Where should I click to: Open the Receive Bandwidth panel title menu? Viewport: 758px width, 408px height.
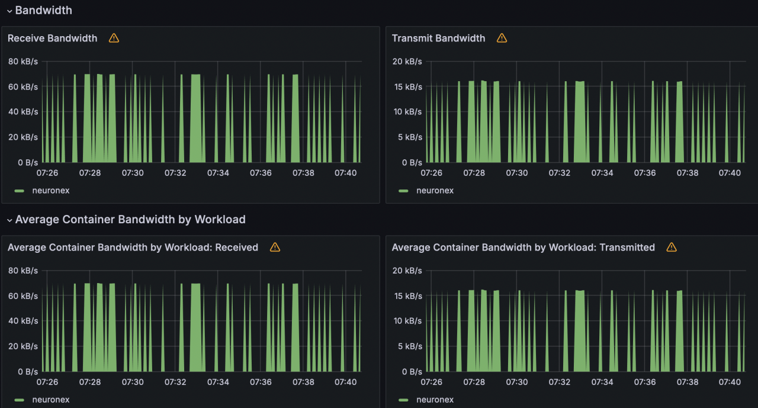point(52,38)
